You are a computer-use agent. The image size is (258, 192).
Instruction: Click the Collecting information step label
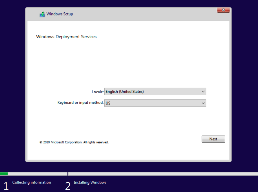tap(32, 182)
